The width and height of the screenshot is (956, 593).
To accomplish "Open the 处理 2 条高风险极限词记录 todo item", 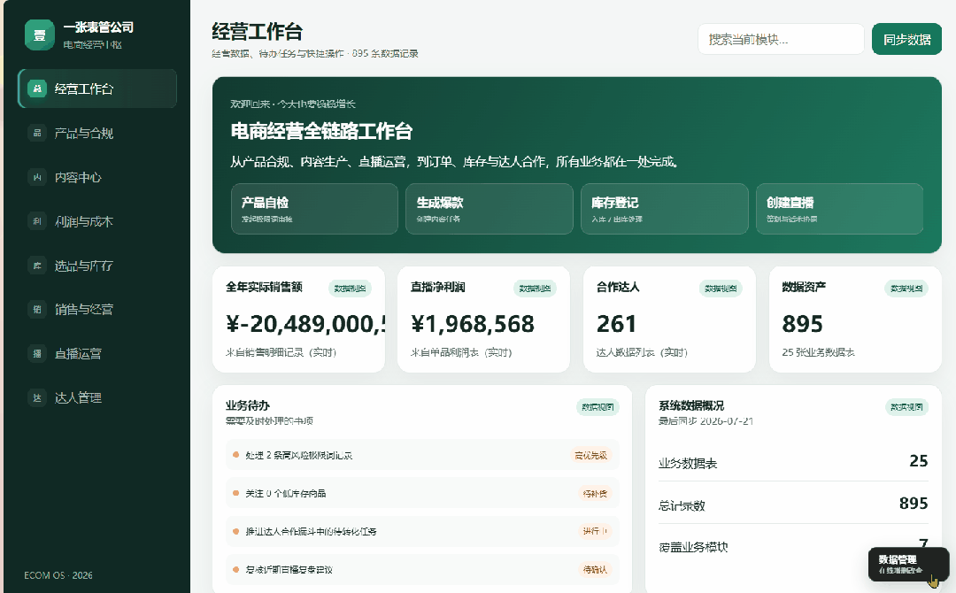I will coord(422,455).
